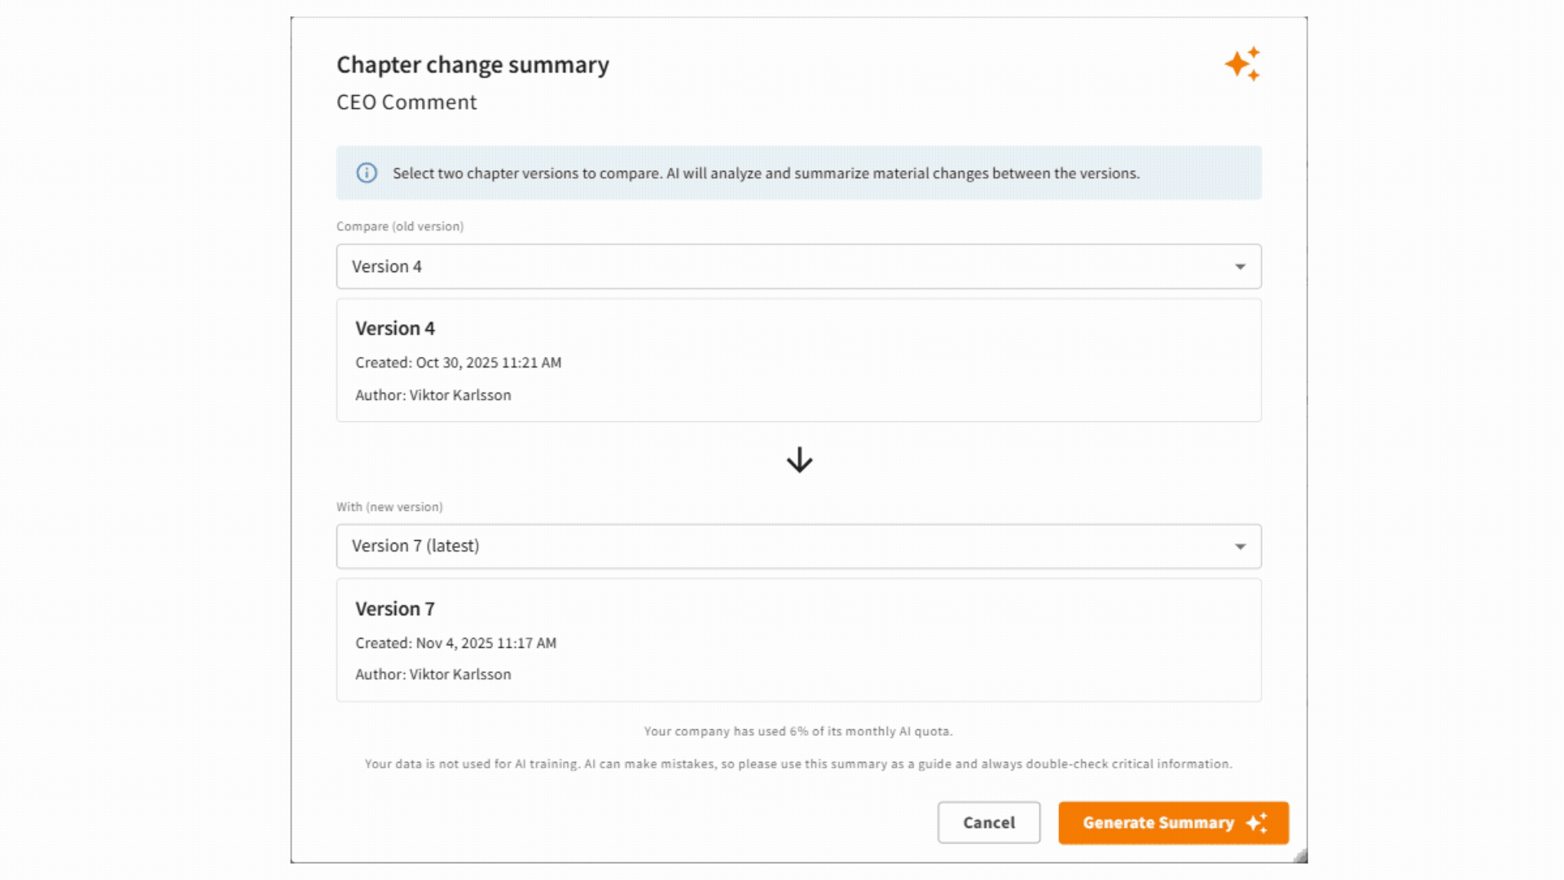Click the down arrow icon between versions
This screenshot has width=1564, height=880.
coord(799,460)
